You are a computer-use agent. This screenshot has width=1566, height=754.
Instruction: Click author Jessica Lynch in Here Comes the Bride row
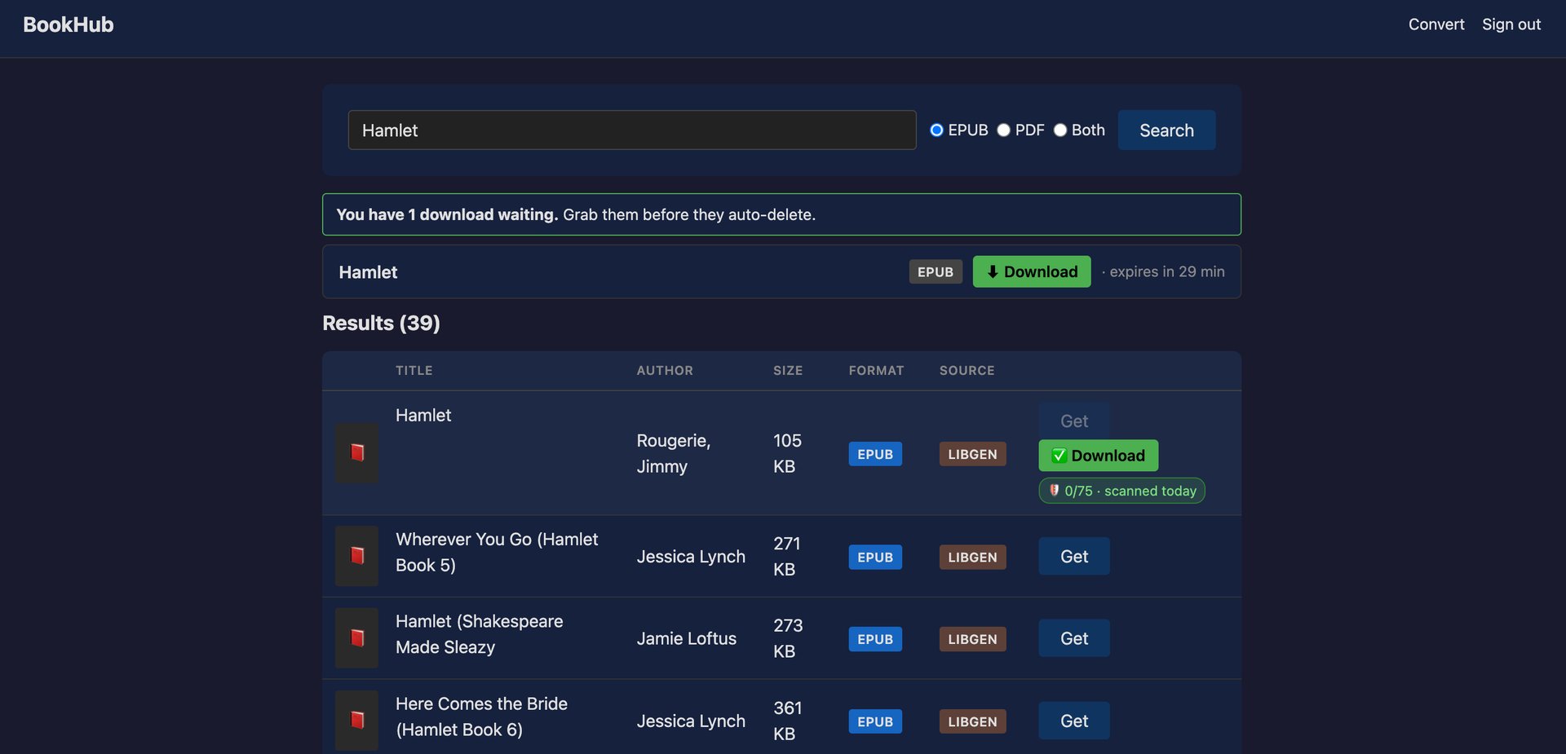pos(691,721)
